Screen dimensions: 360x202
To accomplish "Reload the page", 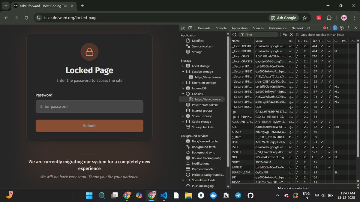I will [x=26, y=18].
